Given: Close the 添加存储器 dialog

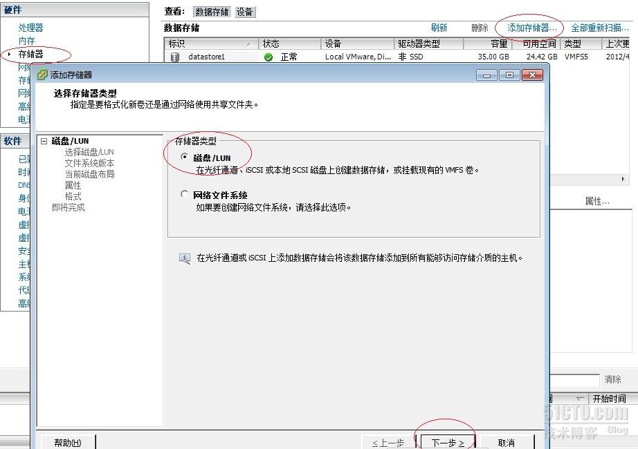Looking at the screenshot, I should [532, 75].
